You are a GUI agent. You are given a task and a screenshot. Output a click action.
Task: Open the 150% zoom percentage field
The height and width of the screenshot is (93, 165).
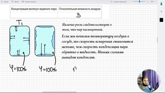pos(152,2)
